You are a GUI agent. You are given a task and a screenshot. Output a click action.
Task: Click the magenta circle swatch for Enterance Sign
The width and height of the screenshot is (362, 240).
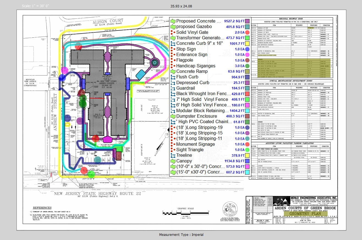[x=247, y=55]
